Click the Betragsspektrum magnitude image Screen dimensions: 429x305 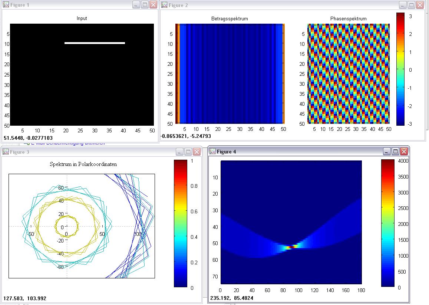[x=230, y=74]
